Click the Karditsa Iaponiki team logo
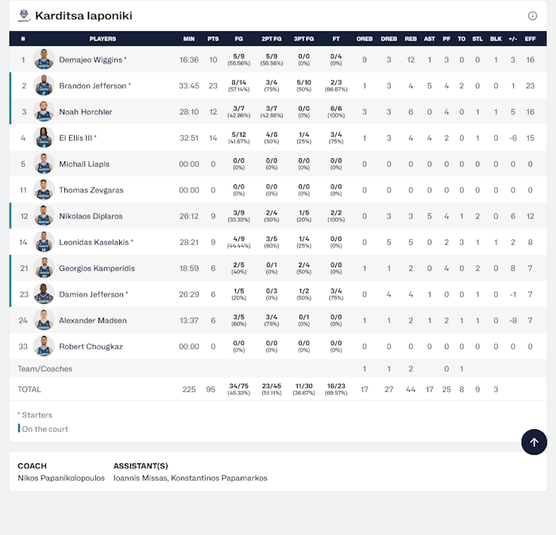 24,15
